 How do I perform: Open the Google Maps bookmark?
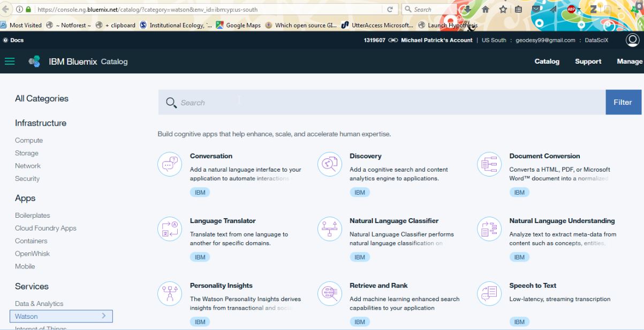coord(238,25)
